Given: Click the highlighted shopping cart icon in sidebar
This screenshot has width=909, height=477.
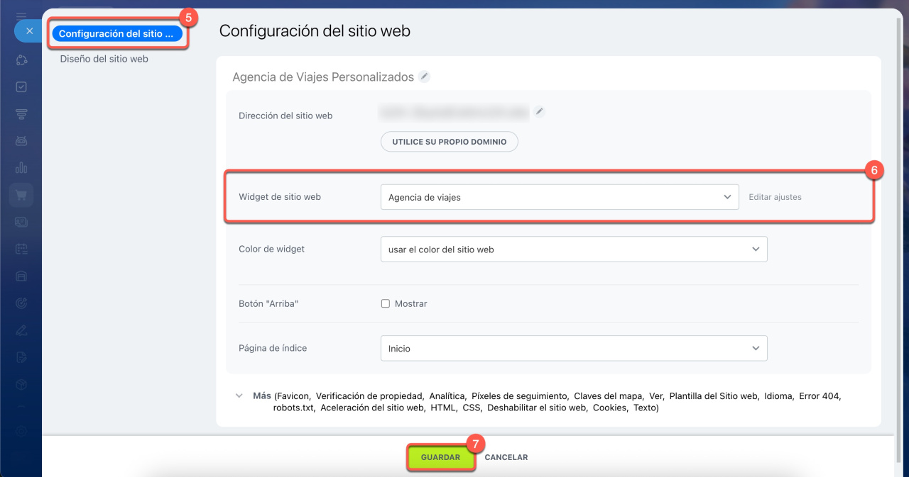Looking at the screenshot, I should point(21,194).
